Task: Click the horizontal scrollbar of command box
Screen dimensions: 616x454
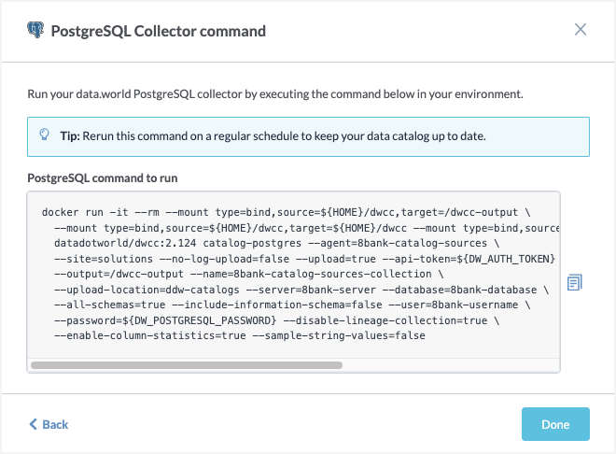Action: pos(187,365)
